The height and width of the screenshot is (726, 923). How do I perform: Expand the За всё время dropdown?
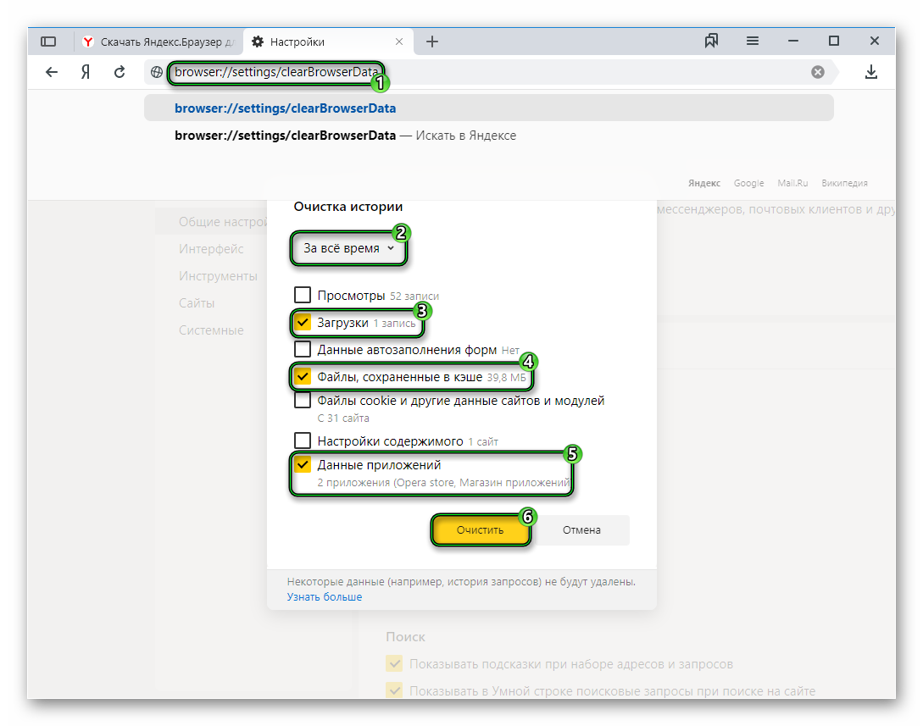click(348, 249)
